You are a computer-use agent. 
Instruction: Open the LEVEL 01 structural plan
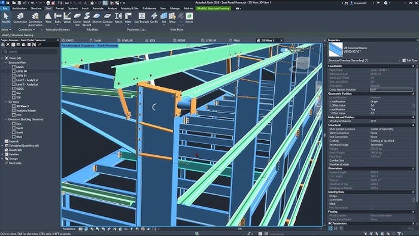coord(22,75)
